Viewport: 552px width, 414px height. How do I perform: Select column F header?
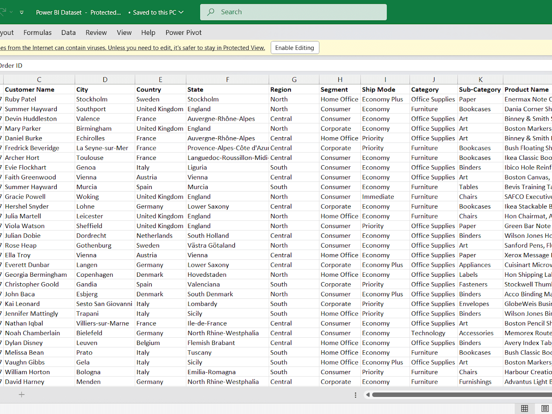[228, 80]
